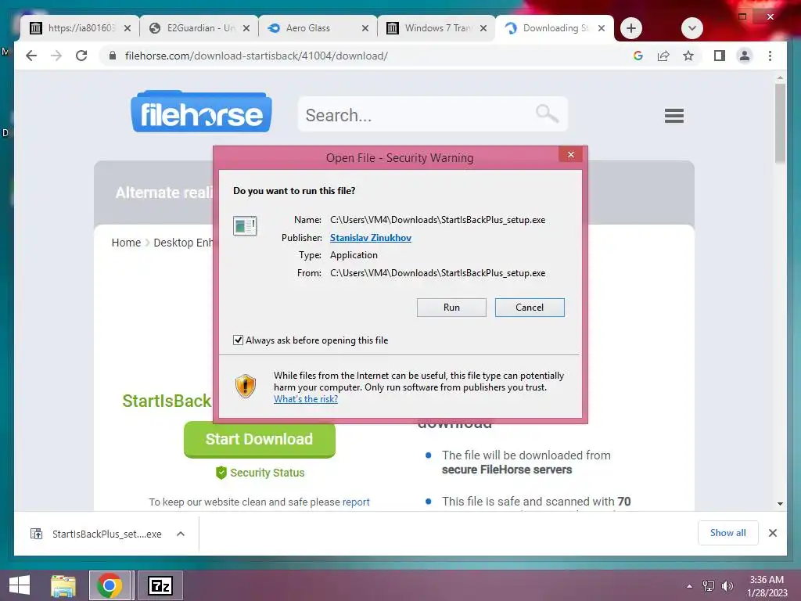Click the volume speaker icon
The image size is (801, 601).
pyautogui.click(x=727, y=586)
